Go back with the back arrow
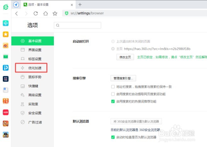This screenshot has height=147, width=207. 16,14
